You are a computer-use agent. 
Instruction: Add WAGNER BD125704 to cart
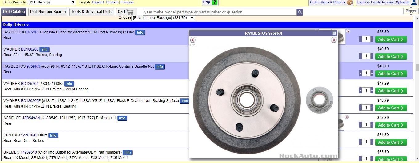tap(391, 91)
